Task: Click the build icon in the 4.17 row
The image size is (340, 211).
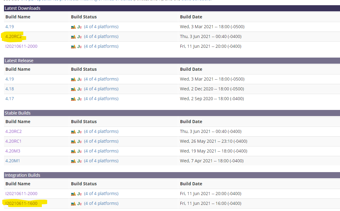Action: [73, 99]
